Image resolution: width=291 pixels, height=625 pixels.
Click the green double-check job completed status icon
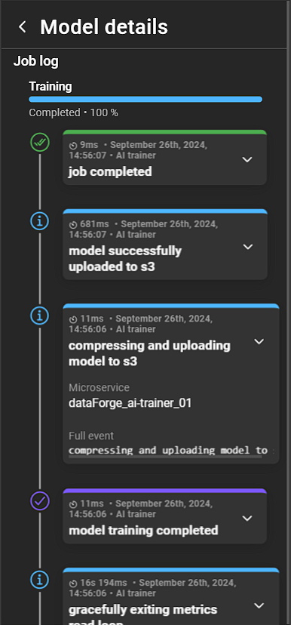[x=40, y=143]
